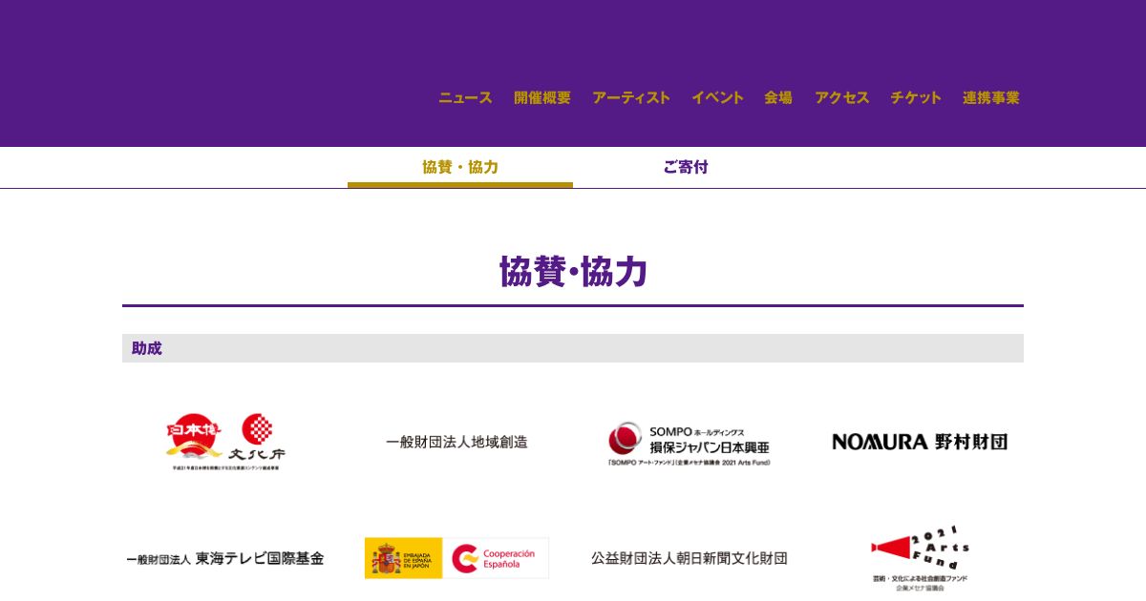This screenshot has height=601, width=1146.
Task: Open the アクセス page
Action: tap(841, 97)
